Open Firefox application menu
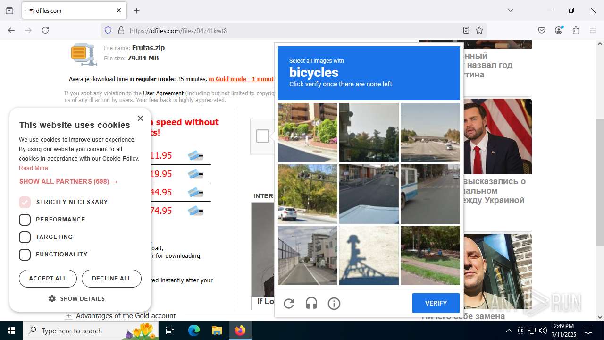 tap(593, 30)
